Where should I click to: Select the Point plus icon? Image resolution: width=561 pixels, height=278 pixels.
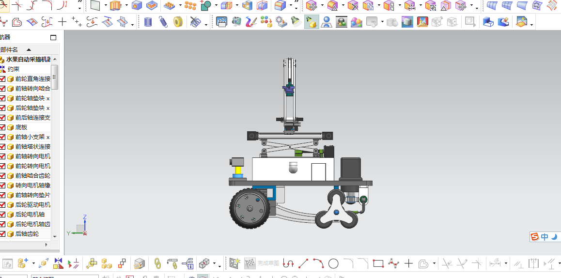(62, 22)
